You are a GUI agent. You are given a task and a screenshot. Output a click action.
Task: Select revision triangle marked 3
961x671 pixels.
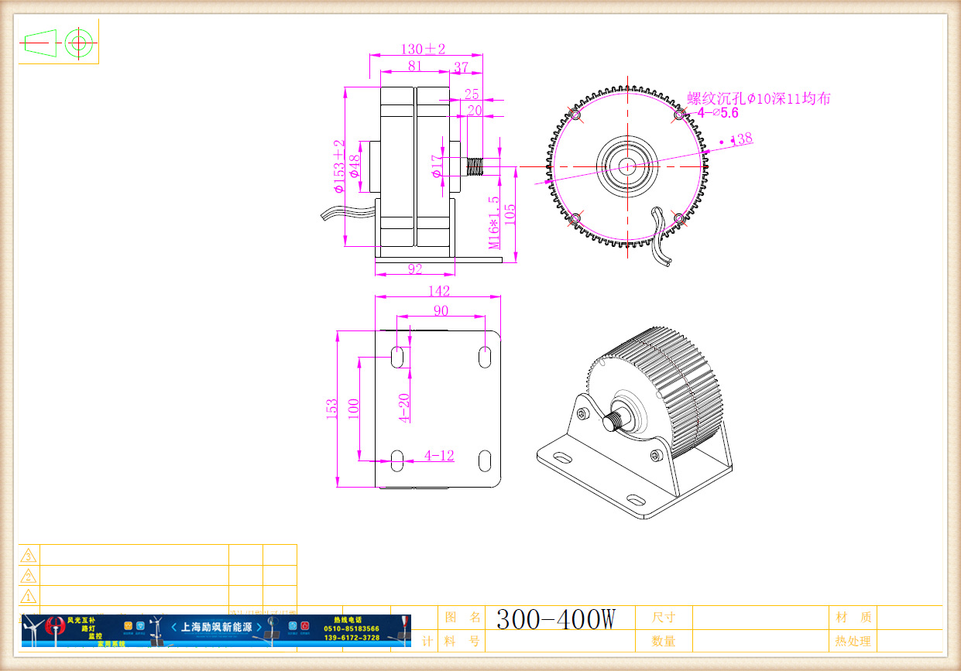tap(29, 556)
